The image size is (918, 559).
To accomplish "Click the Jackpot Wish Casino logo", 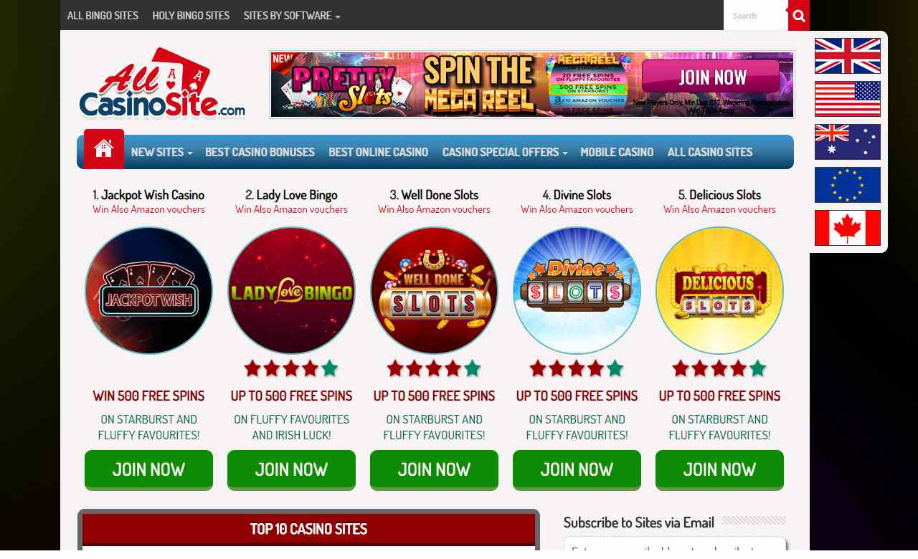I will click(148, 290).
